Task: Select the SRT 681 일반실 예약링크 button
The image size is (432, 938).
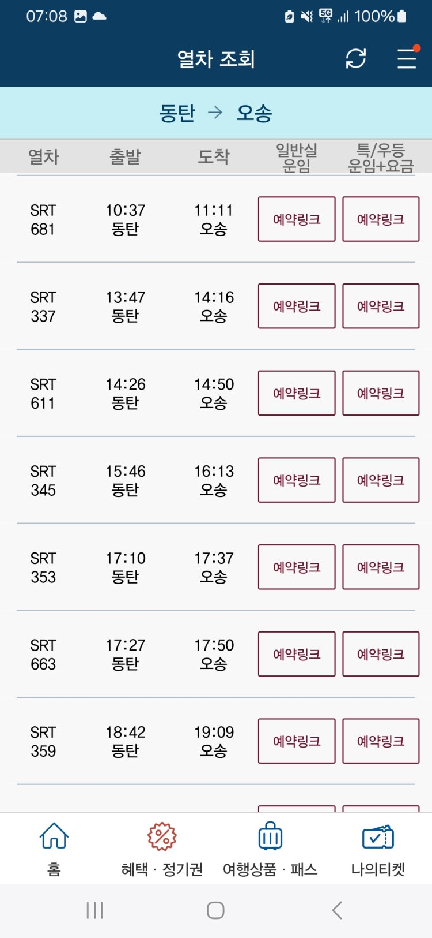Action: [297, 219]
